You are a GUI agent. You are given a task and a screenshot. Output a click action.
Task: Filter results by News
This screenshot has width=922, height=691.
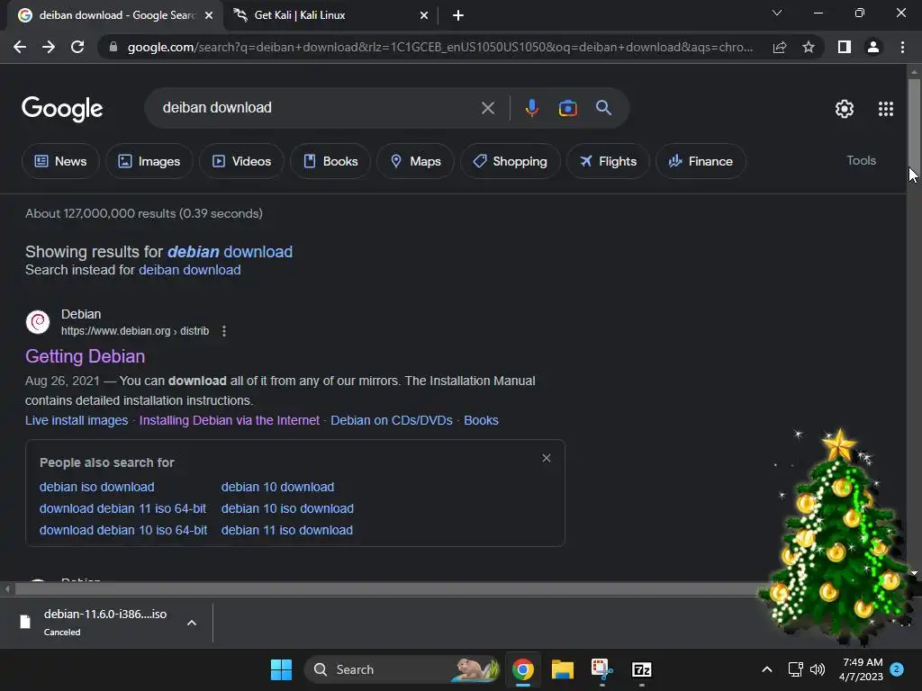pos(60,161)
